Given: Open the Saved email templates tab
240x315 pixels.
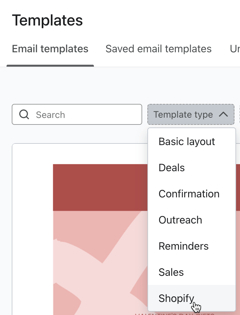Looking at the screenshot, I should click(x=158, y=49).
